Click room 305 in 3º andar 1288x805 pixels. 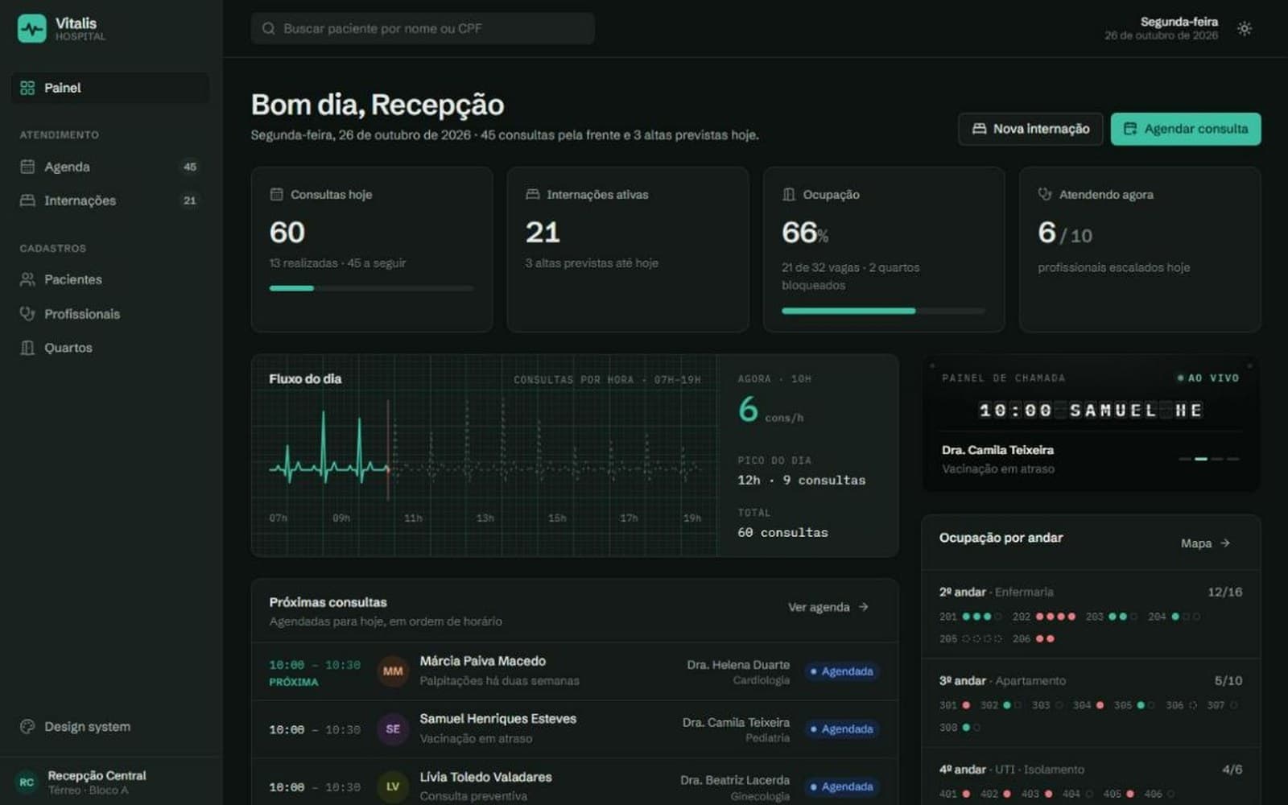pyautogui.click(x=1135, y=705)
